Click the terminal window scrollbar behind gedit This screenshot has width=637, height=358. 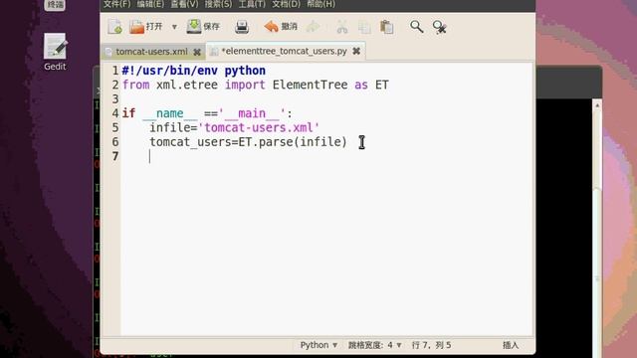pyautogui.click(x=597, y=228)
